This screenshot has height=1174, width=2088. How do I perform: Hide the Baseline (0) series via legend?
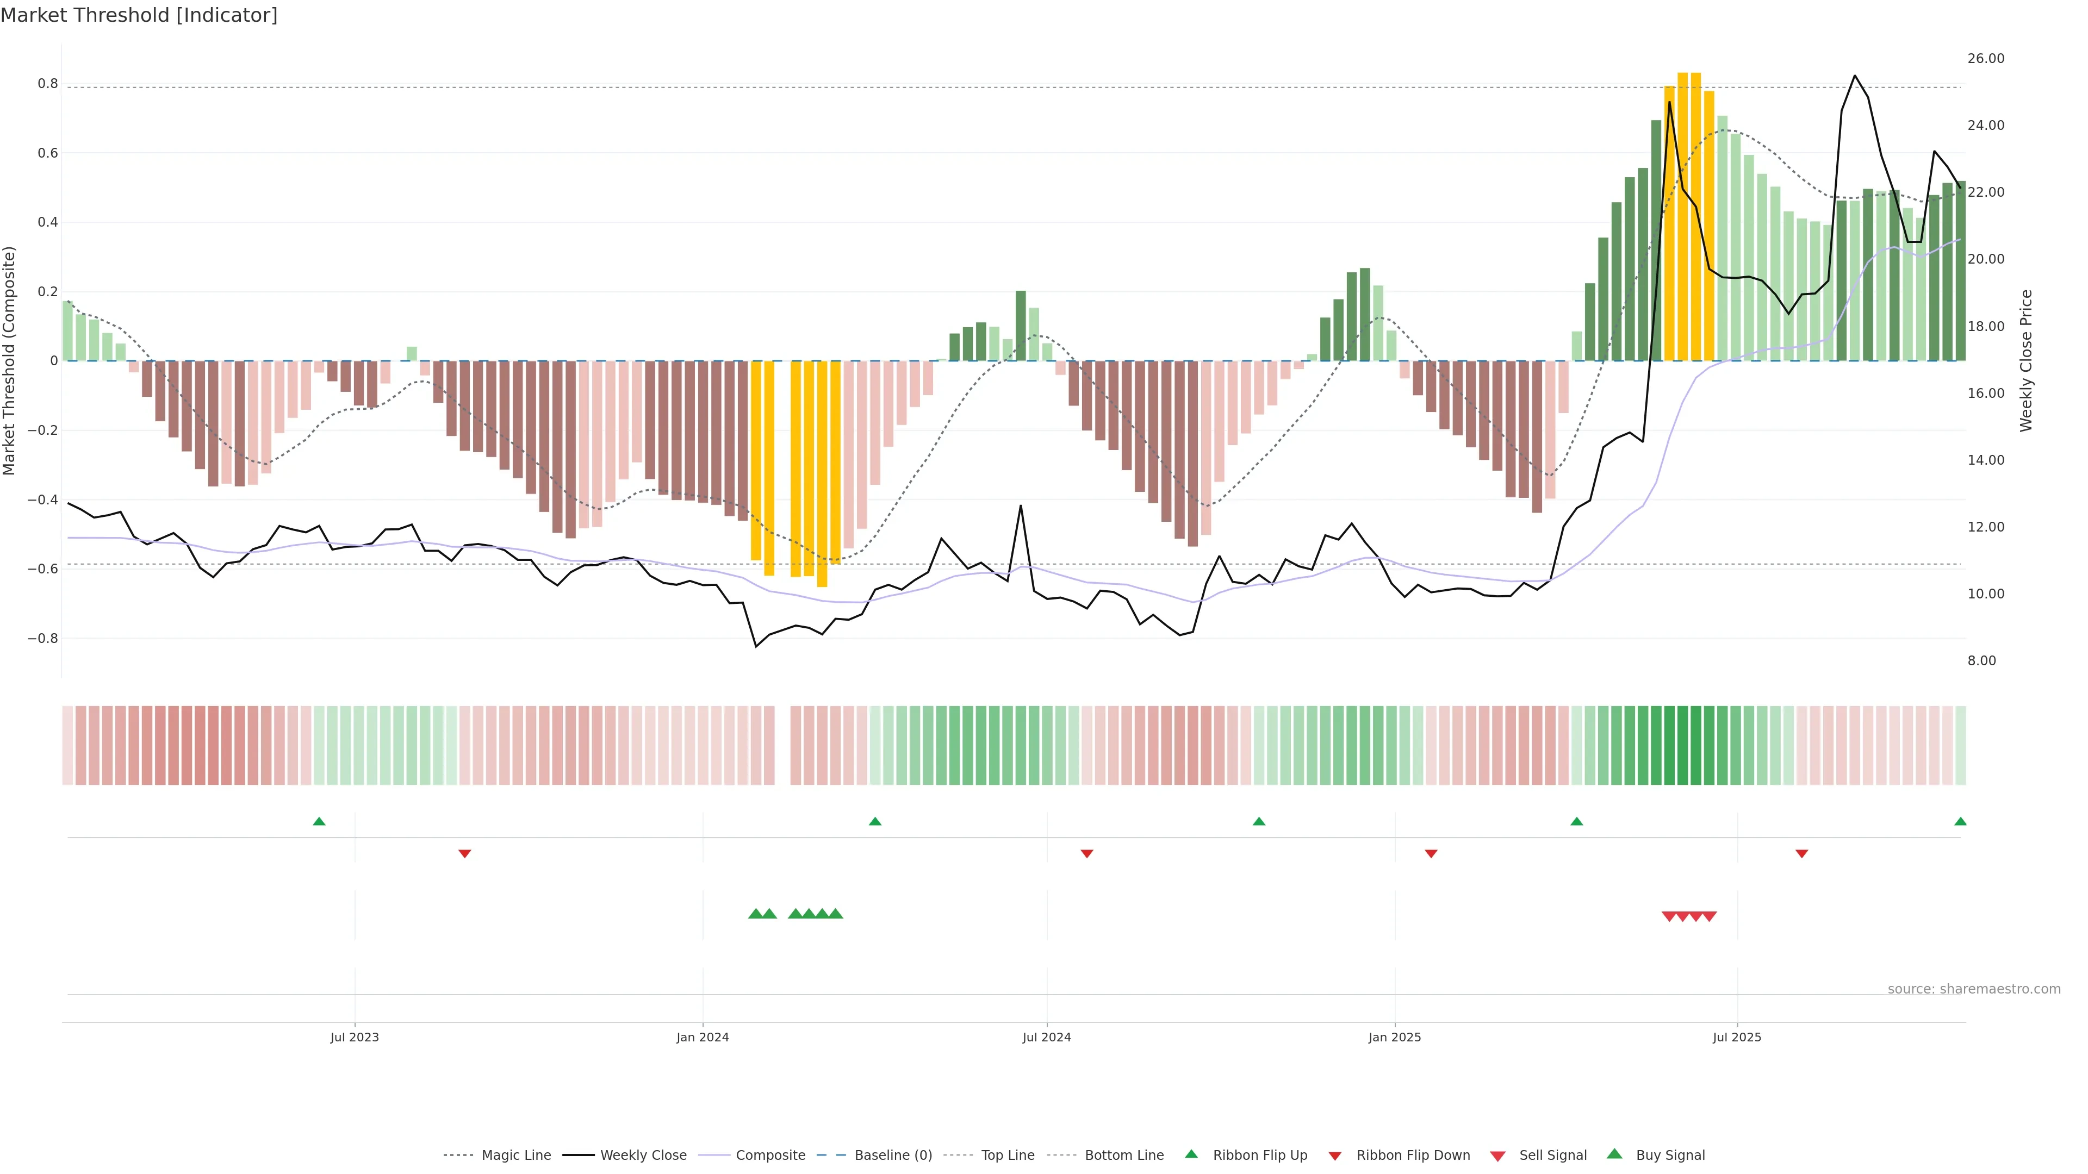[x=892, y=1154]
